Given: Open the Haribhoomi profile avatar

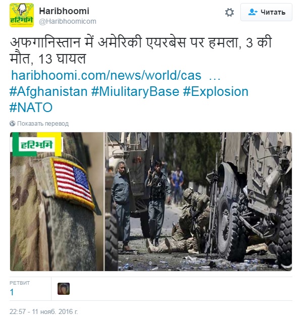Looking at the screenshot, I should pyautogui.click(x=22, y=15).
